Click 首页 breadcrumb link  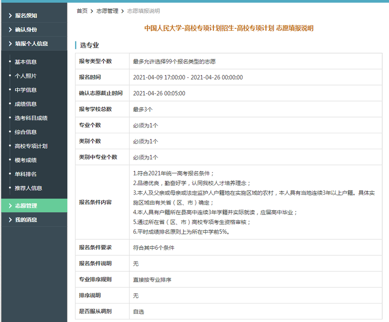pyautogui.click(x=82, y=11)
